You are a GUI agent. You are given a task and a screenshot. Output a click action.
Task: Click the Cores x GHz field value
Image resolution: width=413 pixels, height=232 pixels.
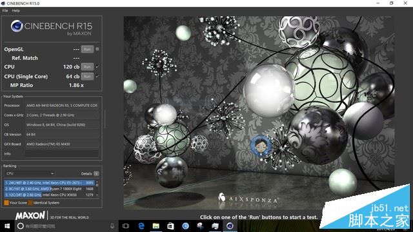tap(62, 115)
